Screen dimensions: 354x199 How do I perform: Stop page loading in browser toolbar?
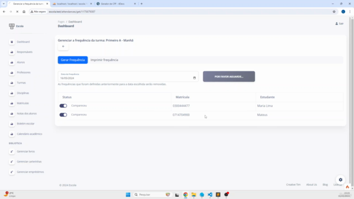pos(17,12)
